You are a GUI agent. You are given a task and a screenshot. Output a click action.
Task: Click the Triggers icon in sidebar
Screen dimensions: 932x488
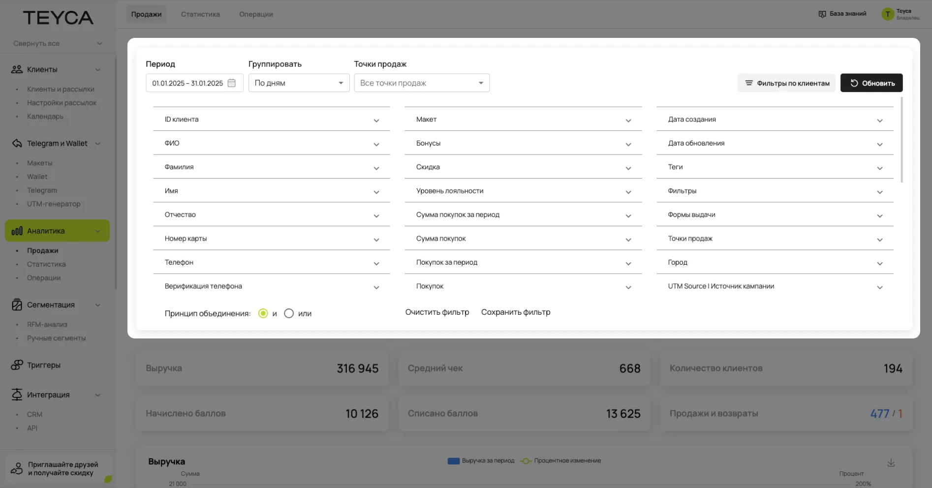point(17,365)
